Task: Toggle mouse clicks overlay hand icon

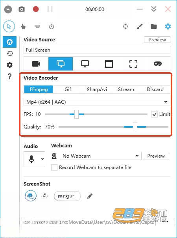Action: (23, 26)
